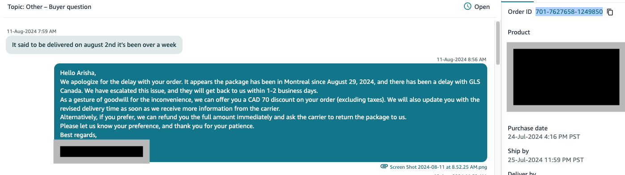Click the redacted product image thumbnail
This screenshot has height=175, width=625.
pyautogui.click(x=566, y=77)
